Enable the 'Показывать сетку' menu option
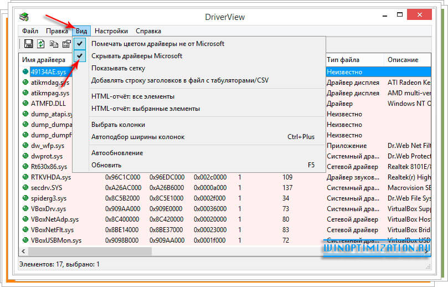This screenshot has width=448, height=287. tap(118, 68)
